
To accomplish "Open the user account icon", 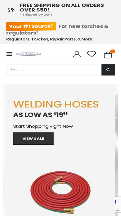I will coord(77,54).
